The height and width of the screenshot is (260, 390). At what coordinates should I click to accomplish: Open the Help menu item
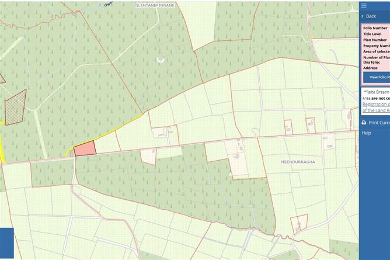pos(366,133)
